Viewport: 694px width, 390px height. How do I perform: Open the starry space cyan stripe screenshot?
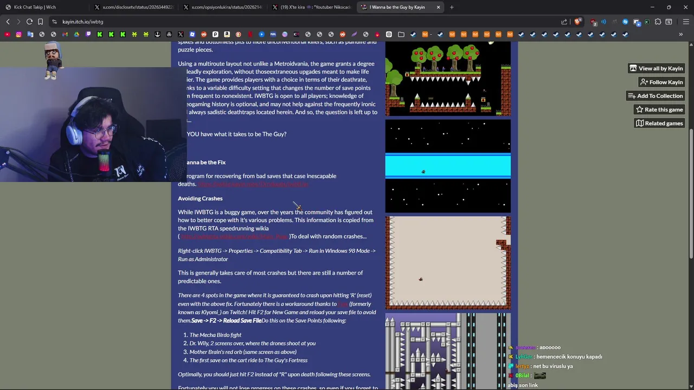click(448, 166)
